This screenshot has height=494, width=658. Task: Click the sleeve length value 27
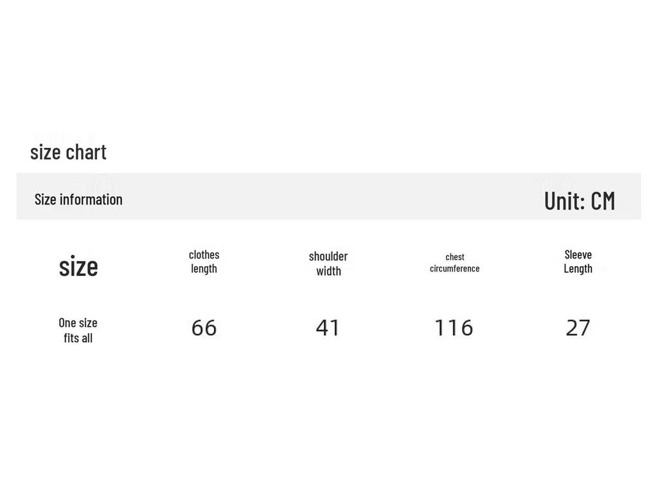[x=578, y=328]
